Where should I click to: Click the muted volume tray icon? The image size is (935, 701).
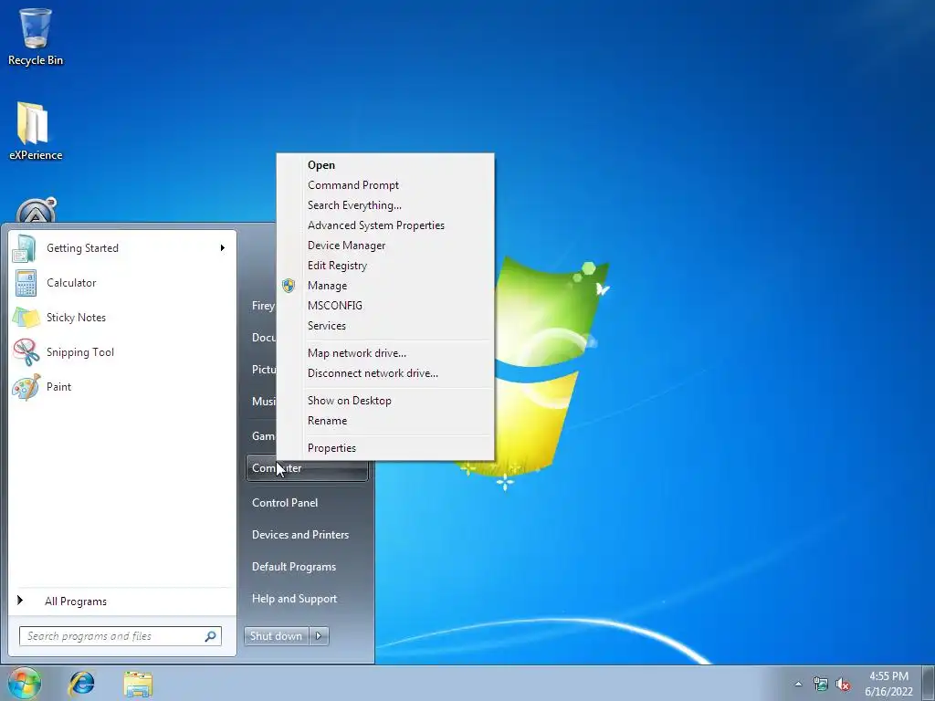(x=843, y=685)
